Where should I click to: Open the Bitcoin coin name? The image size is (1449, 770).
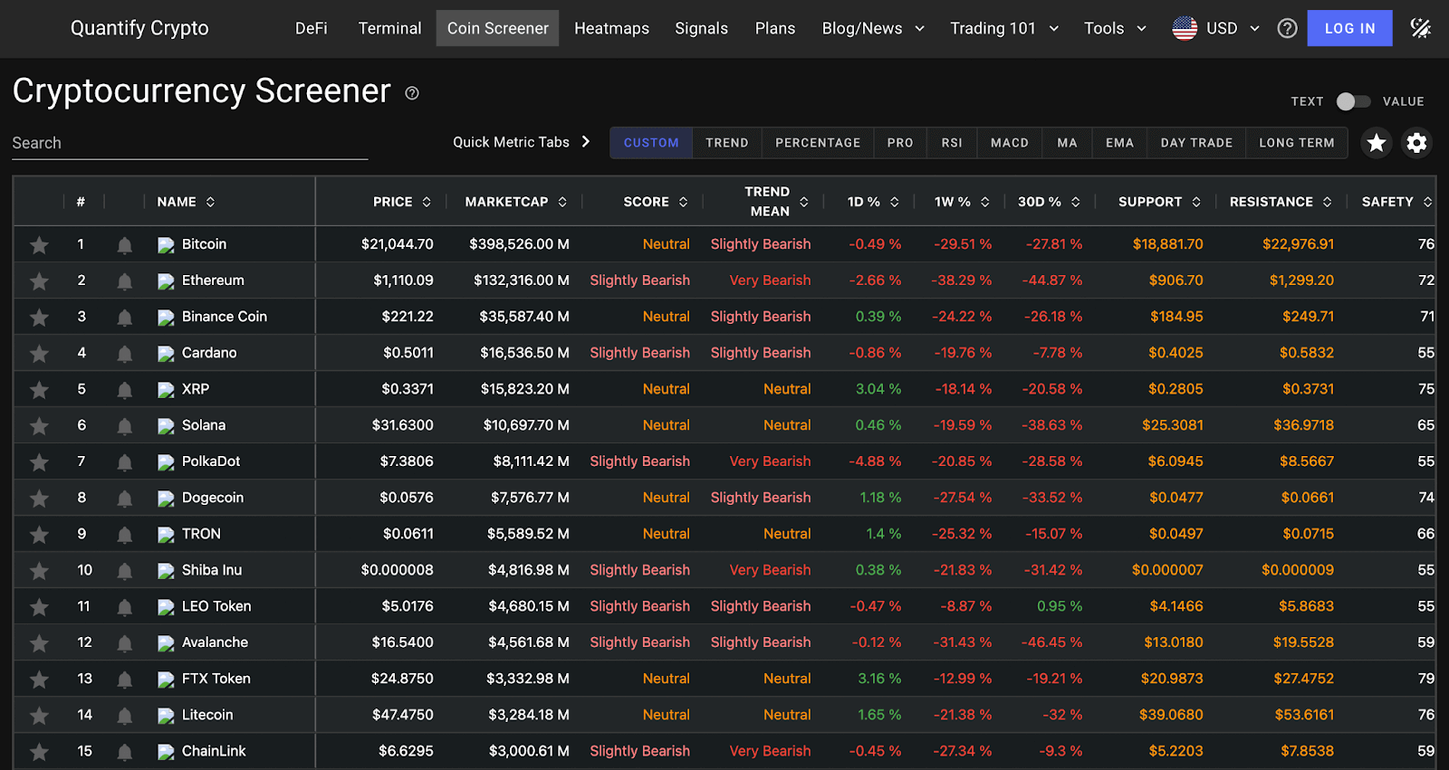[x=204, y=244]
